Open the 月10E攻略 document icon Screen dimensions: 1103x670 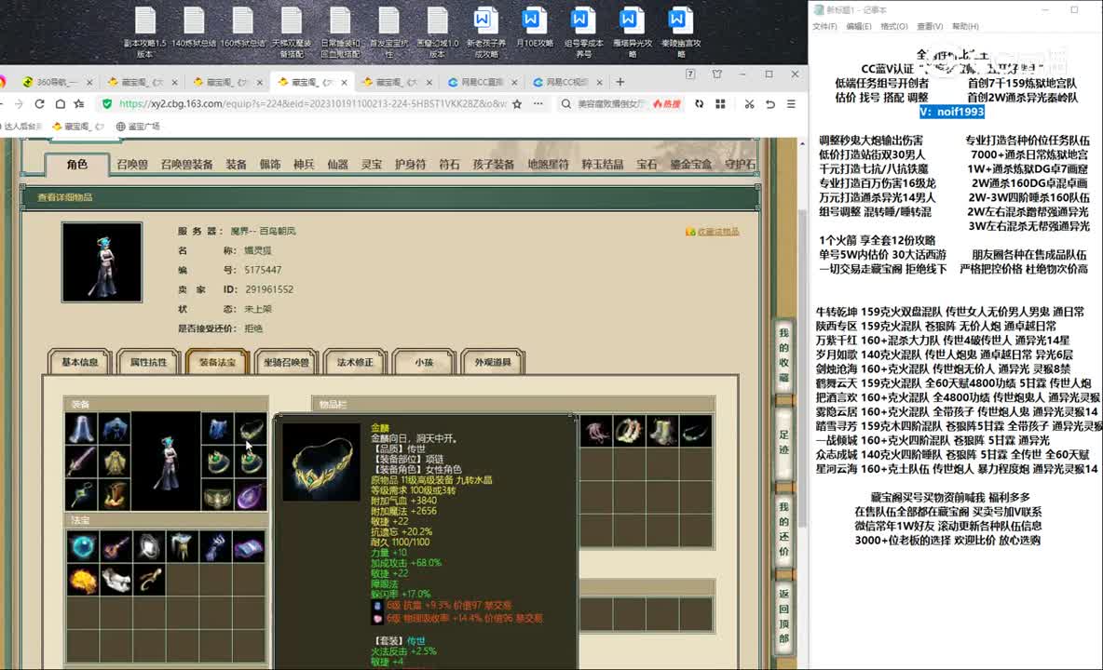point(535,28)
